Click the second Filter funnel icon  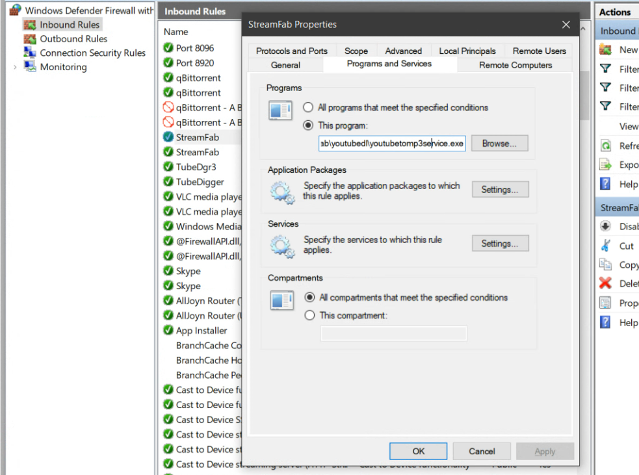(606, 87)
